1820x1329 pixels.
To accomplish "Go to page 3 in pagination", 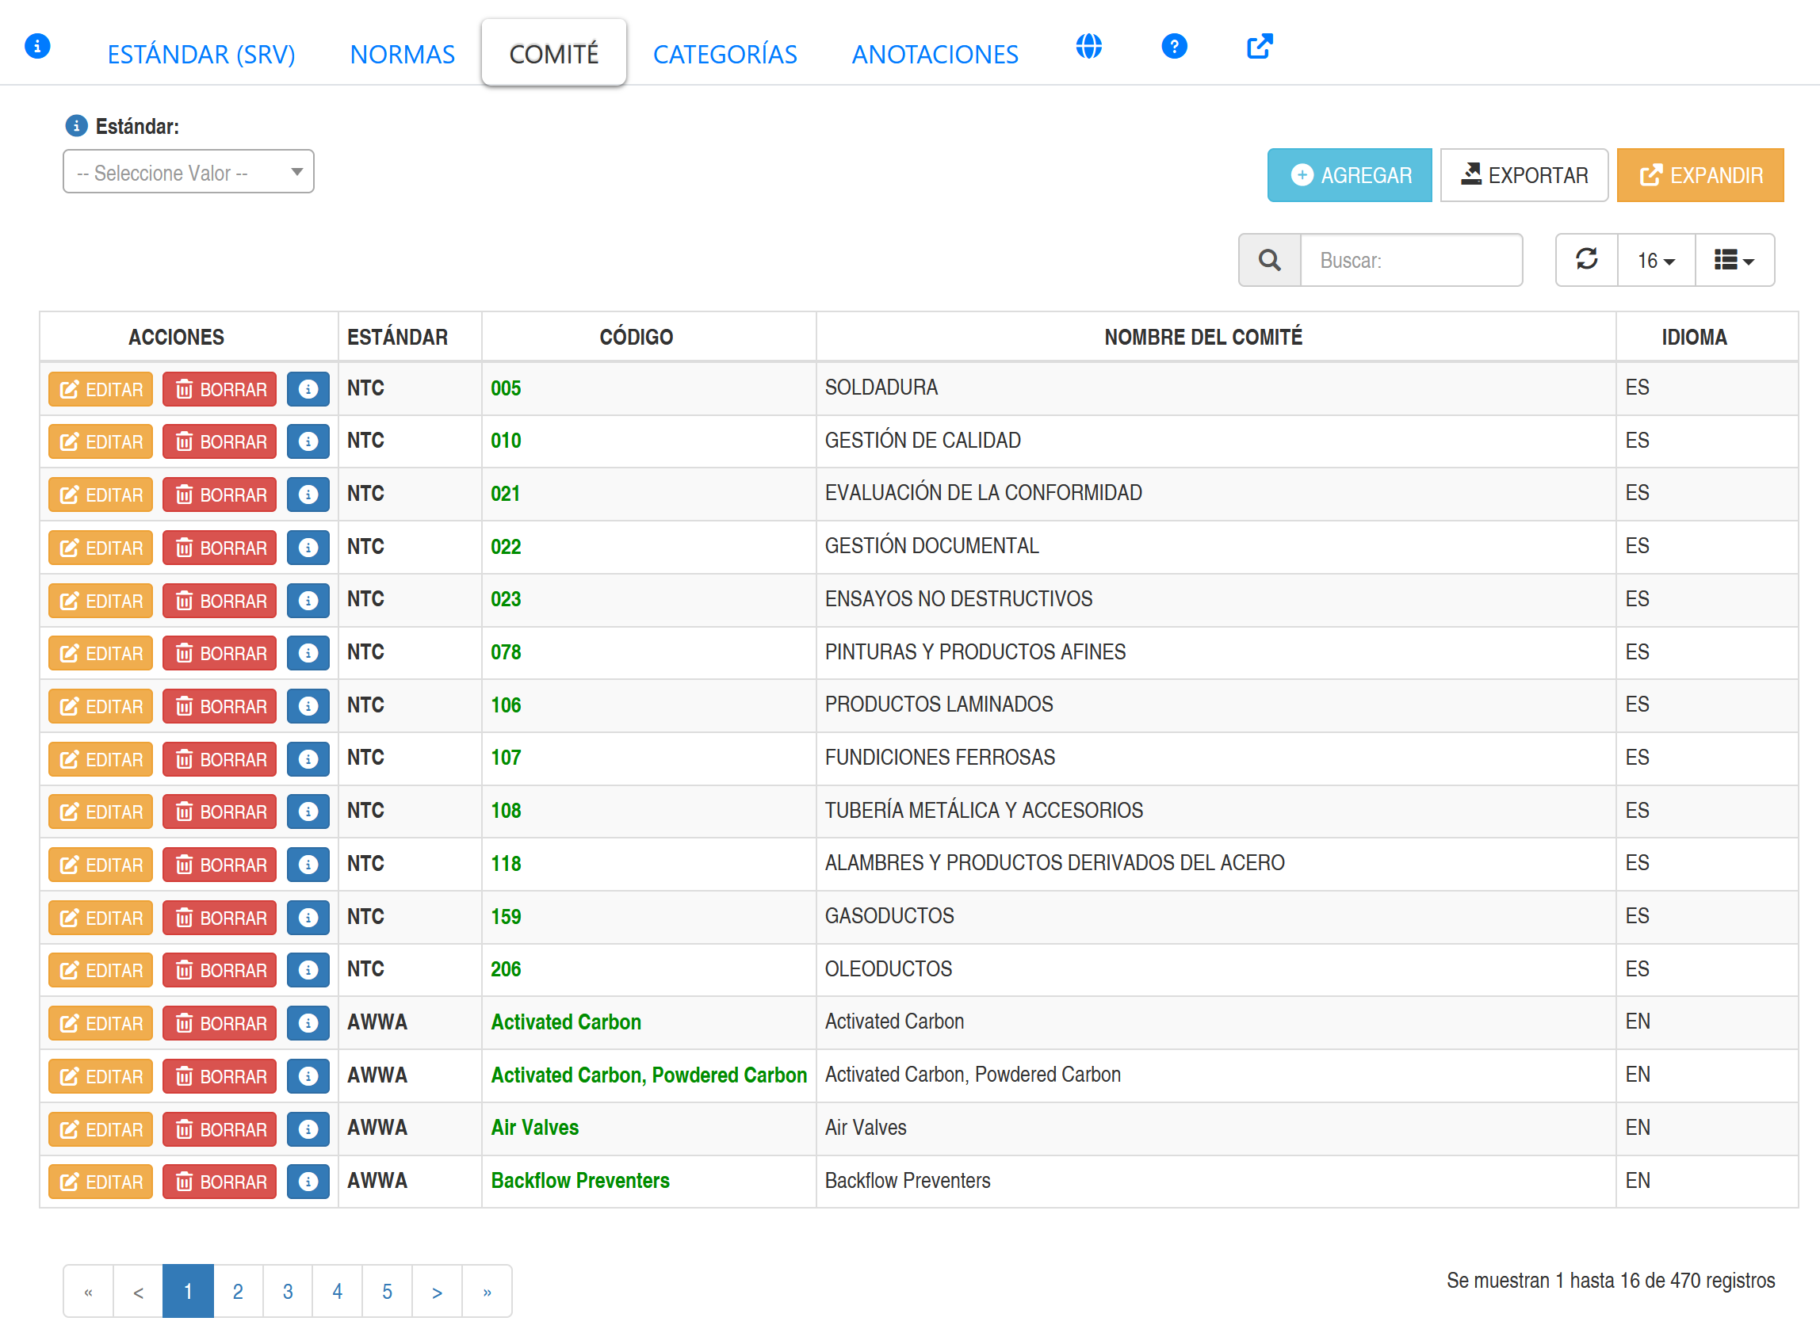I will click(x=287, y=1291).
